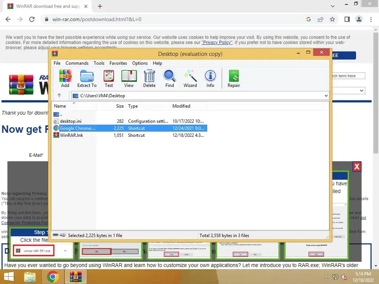Open File Explorer from taskbar
379x284 pixels.
(30, 277)
